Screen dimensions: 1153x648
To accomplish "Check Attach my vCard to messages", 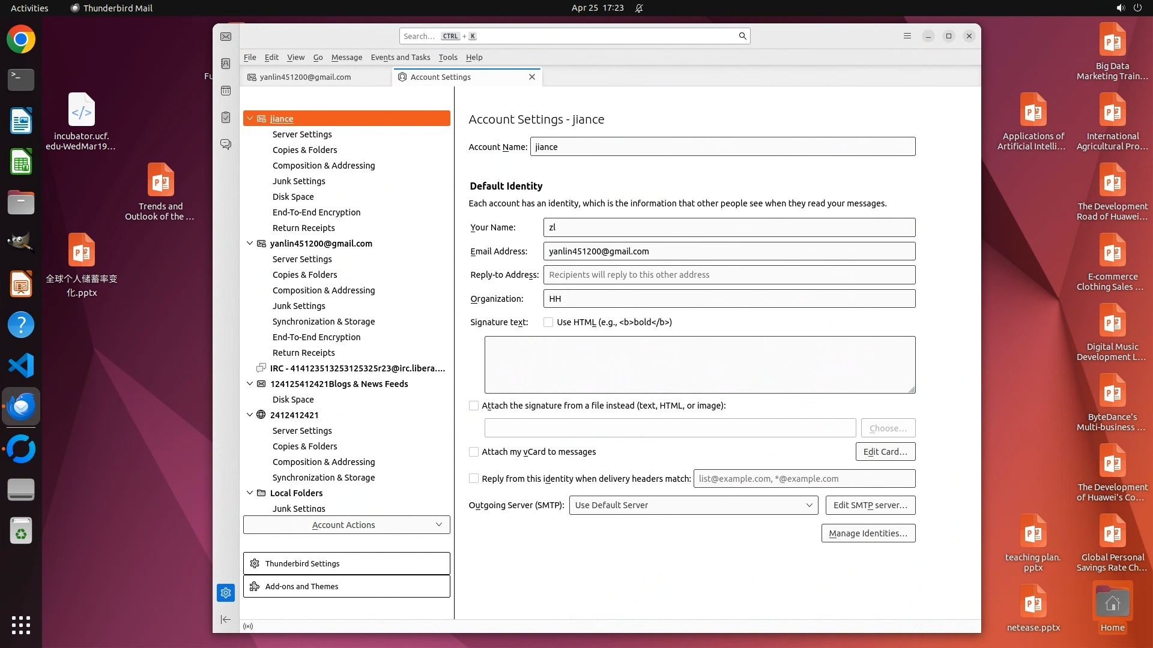I will 474,452.
